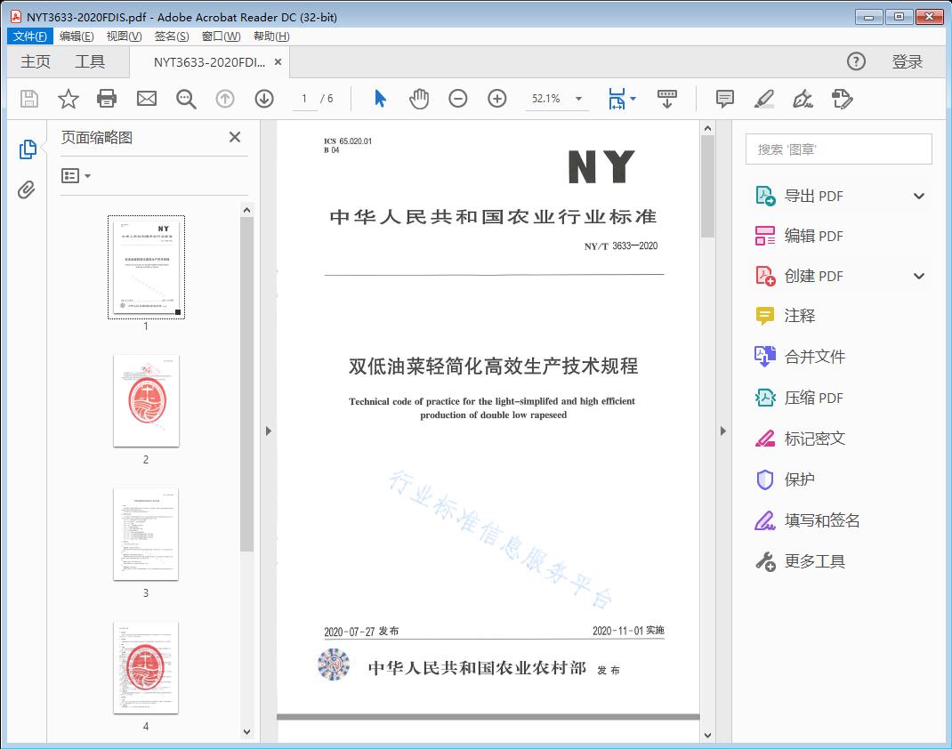The height and width of the screenshot is (749, 952).
Task: Expand the 导出 PDF section
Action: pos(919,197)
